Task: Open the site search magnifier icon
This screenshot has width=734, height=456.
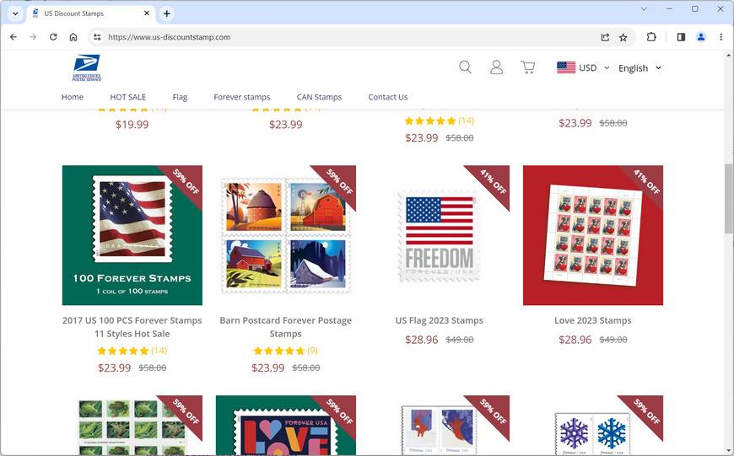Action: [465, 67]
